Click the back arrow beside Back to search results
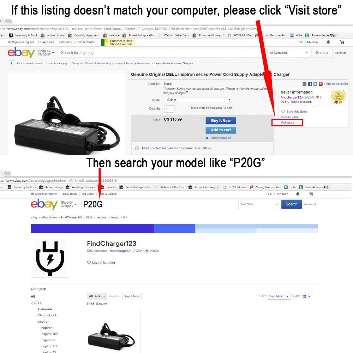 point(12,63)
